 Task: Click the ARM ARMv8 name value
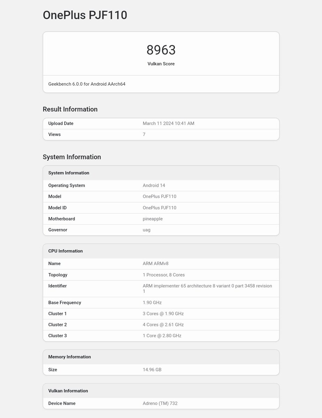tap(155, 264)
